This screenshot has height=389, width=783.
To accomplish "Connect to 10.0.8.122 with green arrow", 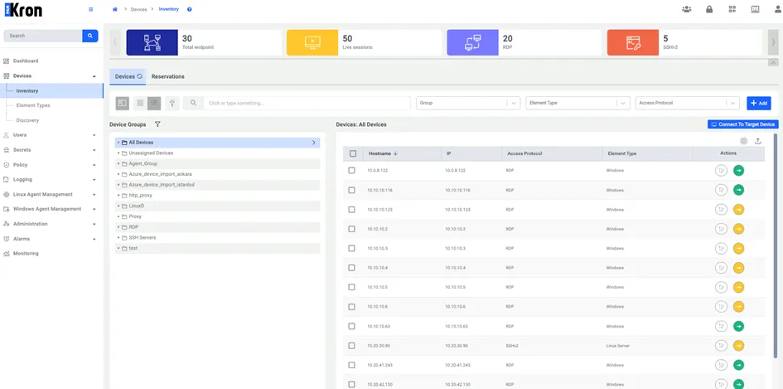I will (x=738, y=171).
